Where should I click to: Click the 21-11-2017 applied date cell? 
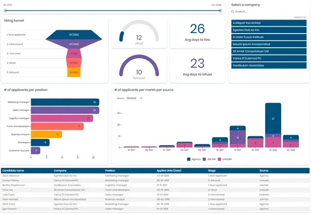(162, 185)
